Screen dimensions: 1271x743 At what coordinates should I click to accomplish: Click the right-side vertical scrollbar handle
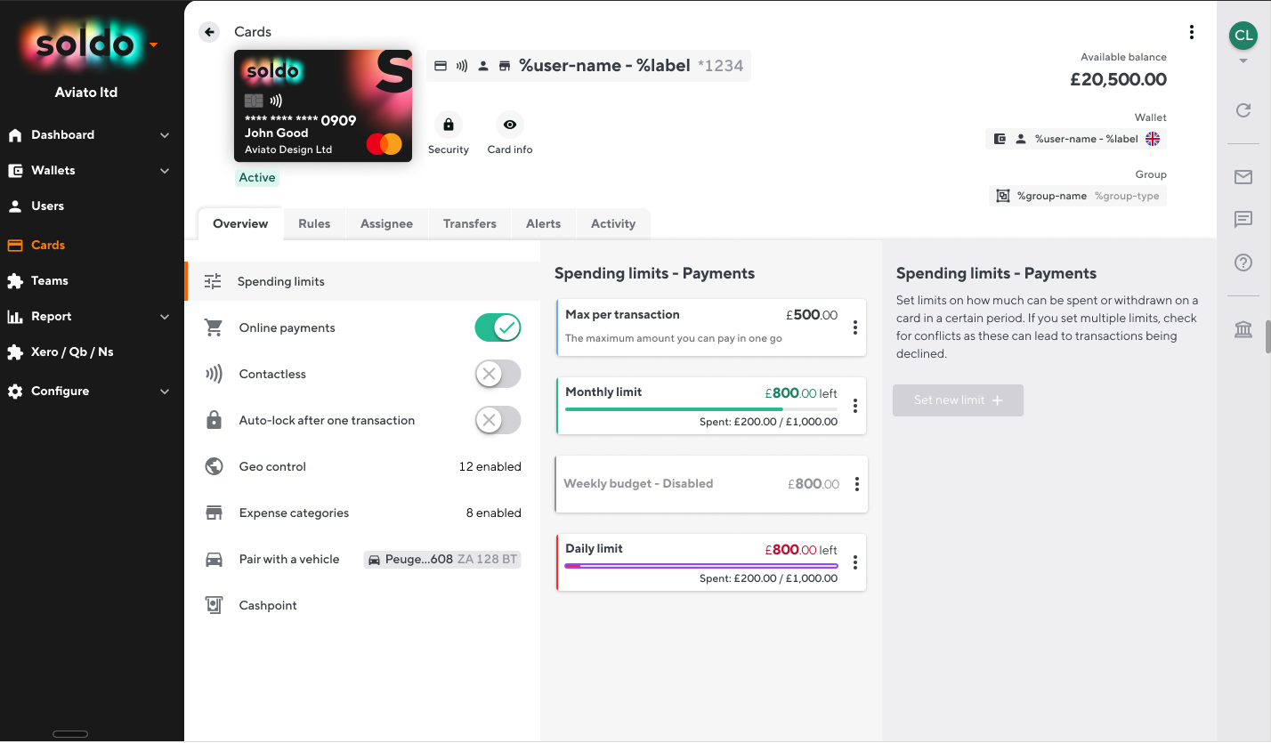1267,337
